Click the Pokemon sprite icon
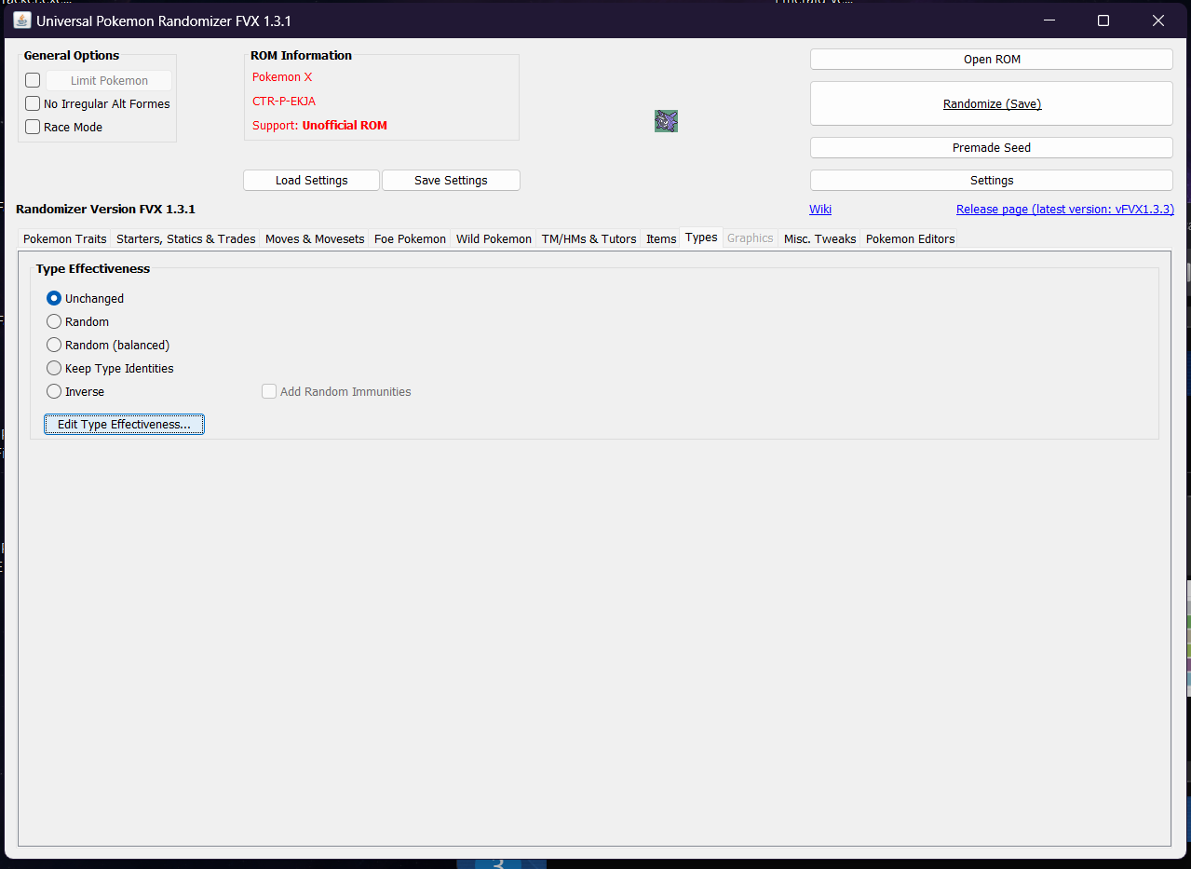1191x869 pixels. (666, 121)
